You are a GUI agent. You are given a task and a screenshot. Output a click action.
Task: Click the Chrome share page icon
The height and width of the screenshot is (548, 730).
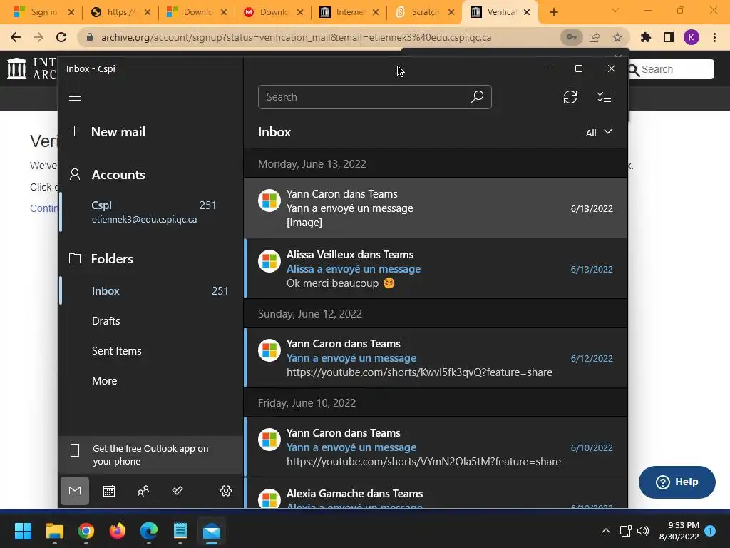click(595, 37)
